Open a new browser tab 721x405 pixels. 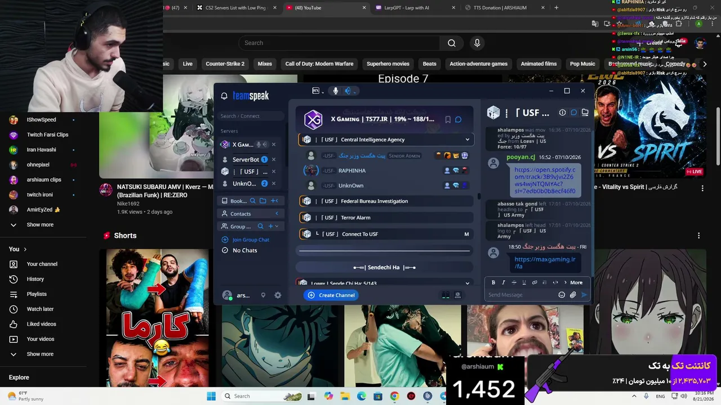[557, 8]
